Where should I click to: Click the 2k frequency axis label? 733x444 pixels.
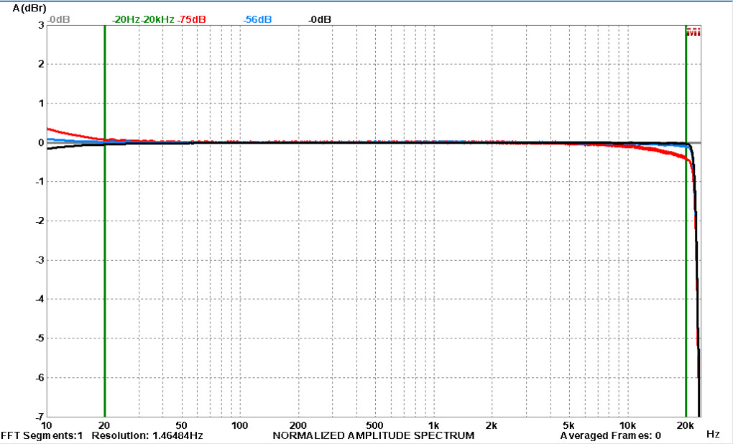[x=492, y=425]
